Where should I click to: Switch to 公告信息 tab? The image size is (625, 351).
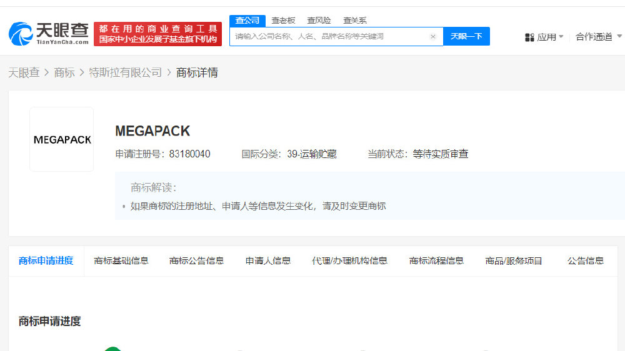(586, 261)
